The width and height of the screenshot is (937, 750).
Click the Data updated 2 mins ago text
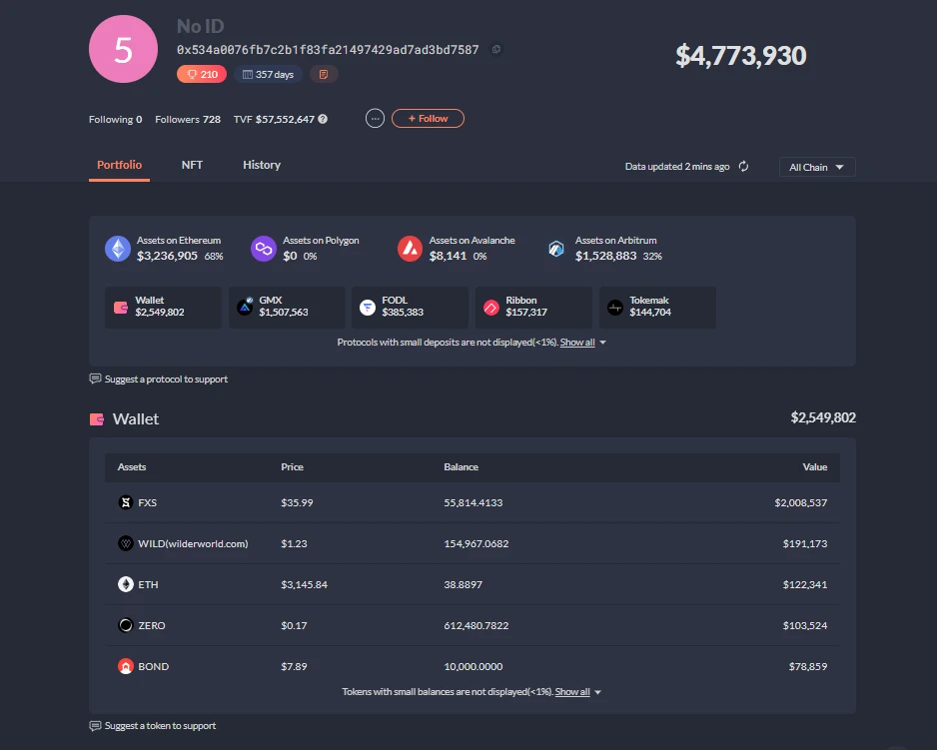click(677, 166)
